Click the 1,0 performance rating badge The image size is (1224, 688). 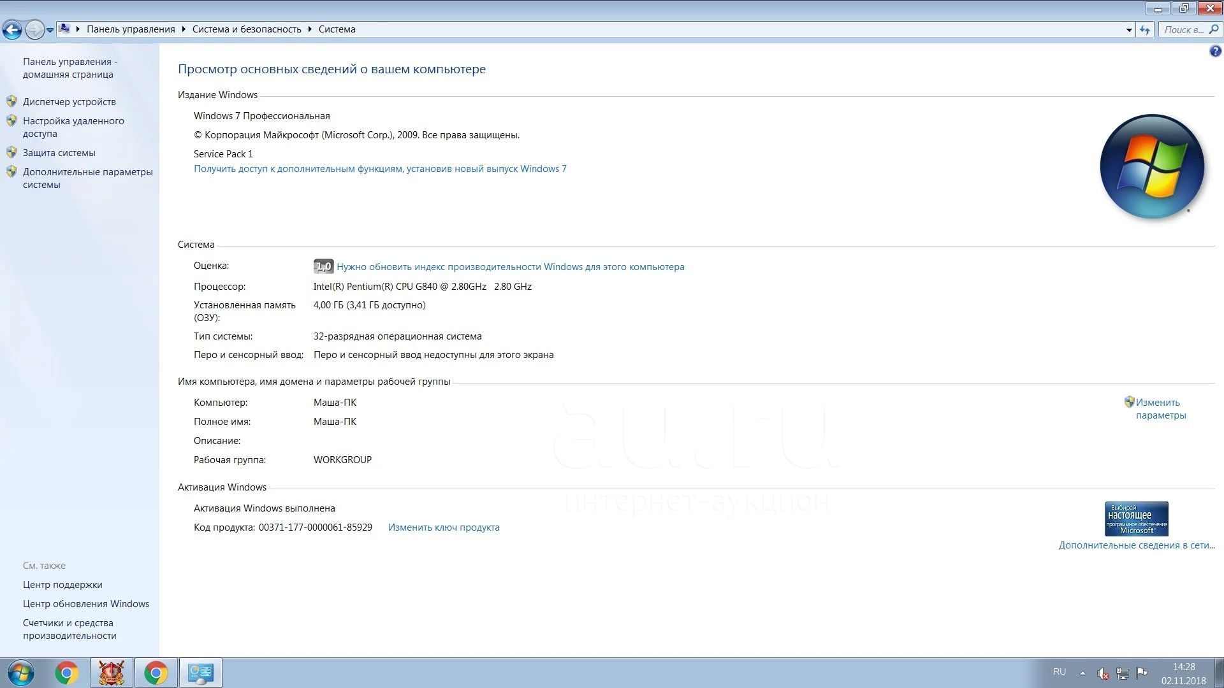coord(323,266)
